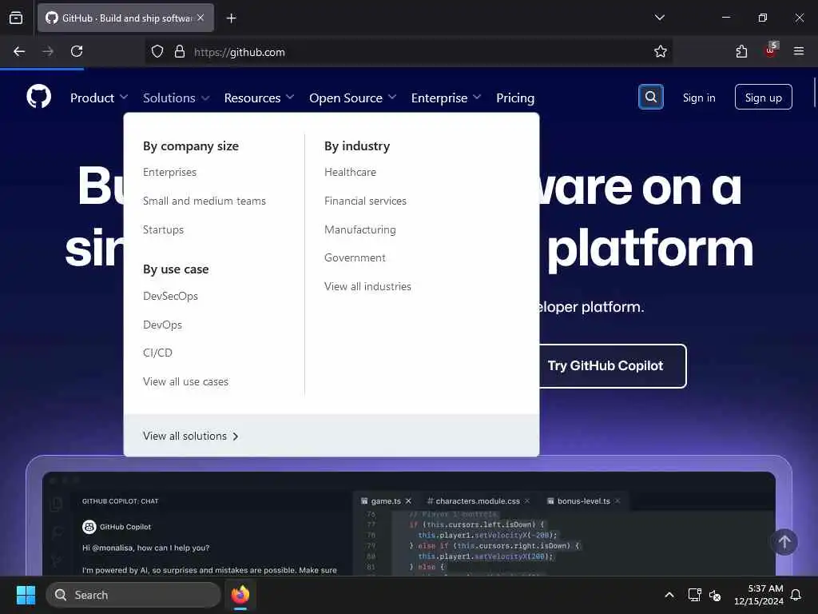Open View all use cases link
The image size is (818, 614).
click(185, 381)
